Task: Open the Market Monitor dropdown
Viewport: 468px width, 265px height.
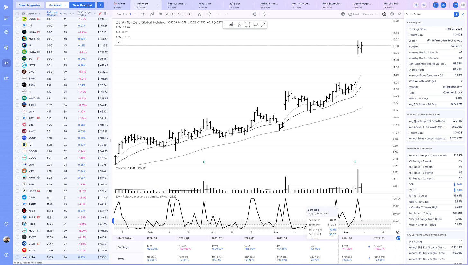Action: (363, 14)
